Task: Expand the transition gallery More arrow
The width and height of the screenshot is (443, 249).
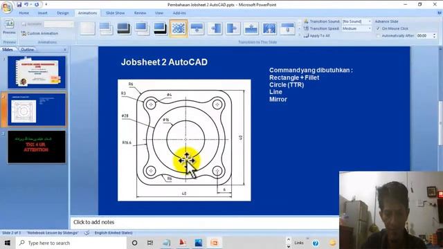Action: (299, 35)
